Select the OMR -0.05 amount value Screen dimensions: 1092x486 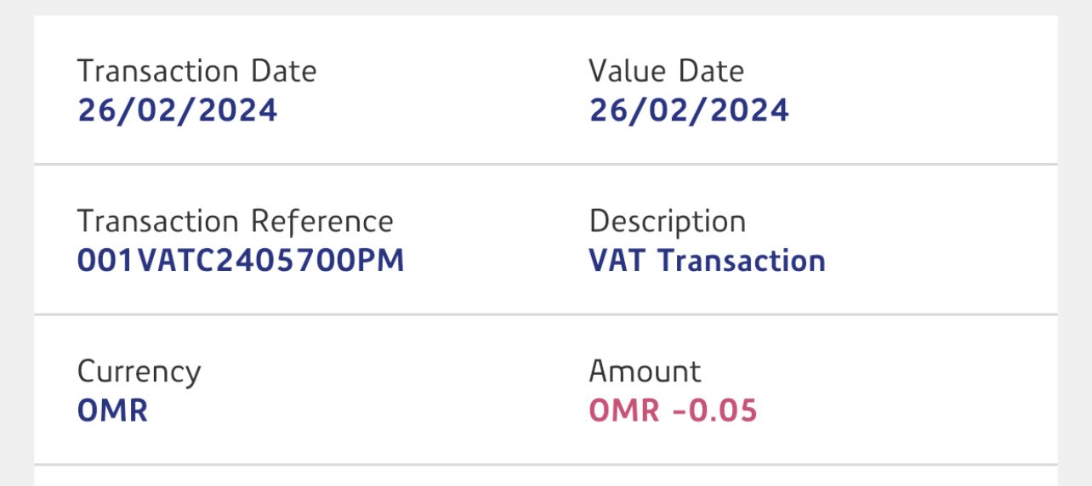(x=673, y=411)
